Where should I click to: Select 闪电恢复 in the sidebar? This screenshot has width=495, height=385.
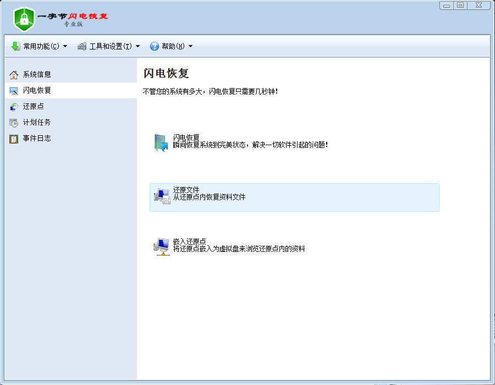click(71, 91)
